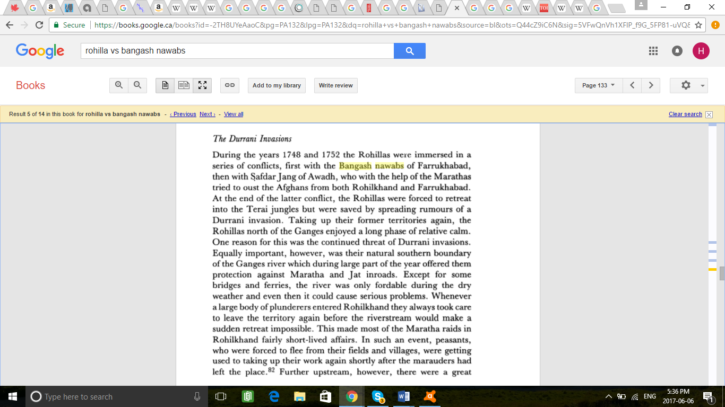This screenshot has width=725, height=407.
Task: Open the H account avatar
Action: (701, 51)
